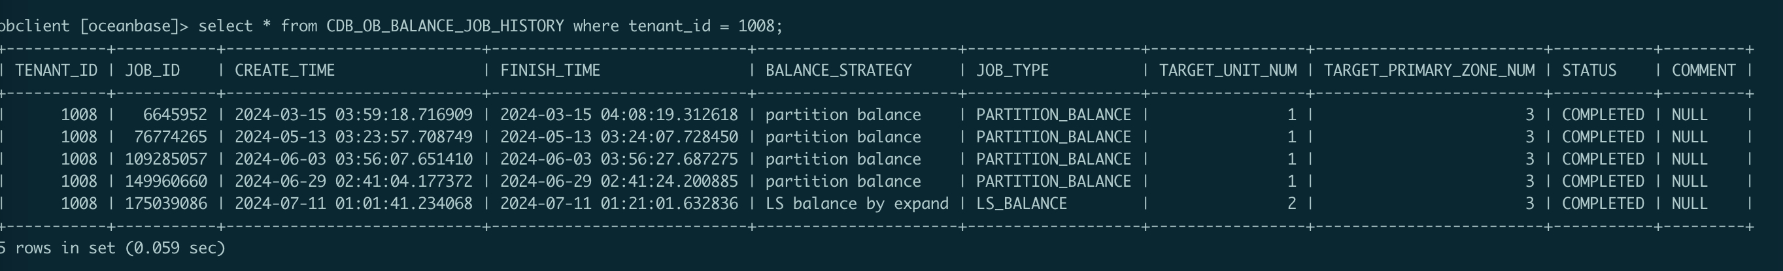
Task: Click the 'LS balance by expand' strategy
Action: coord(857,203)
